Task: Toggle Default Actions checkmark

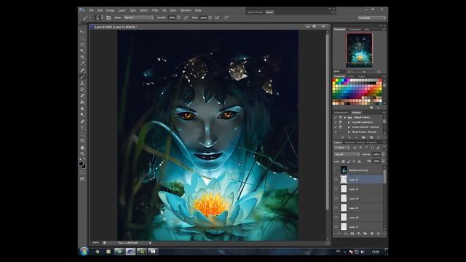Action: (336, 117)
